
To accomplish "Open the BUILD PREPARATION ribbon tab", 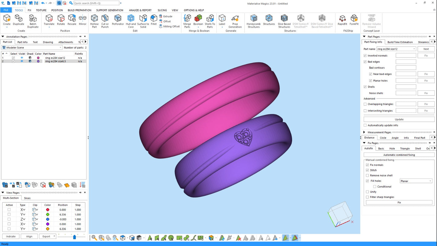I will [x=80, y=10].
